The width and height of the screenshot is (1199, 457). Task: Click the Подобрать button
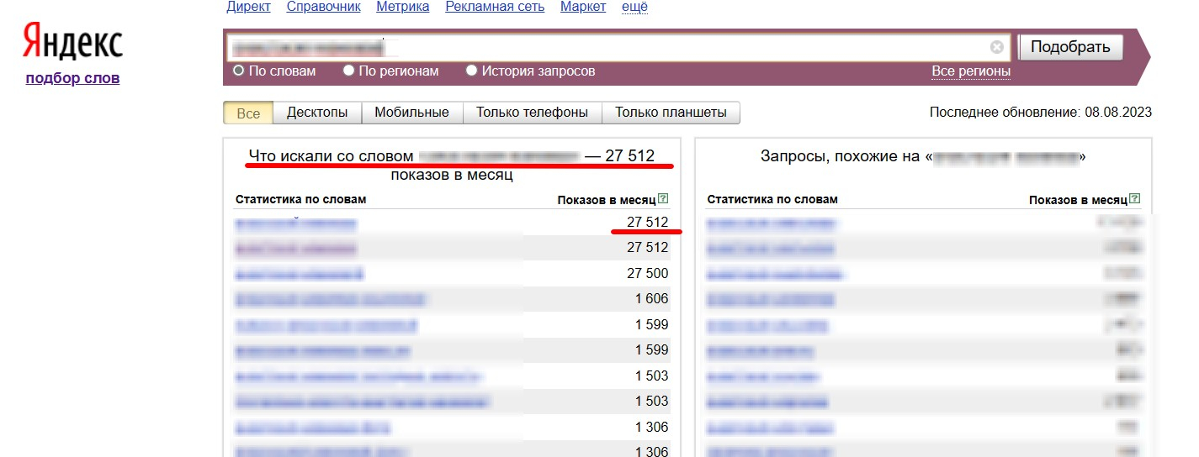[1070, 47]
